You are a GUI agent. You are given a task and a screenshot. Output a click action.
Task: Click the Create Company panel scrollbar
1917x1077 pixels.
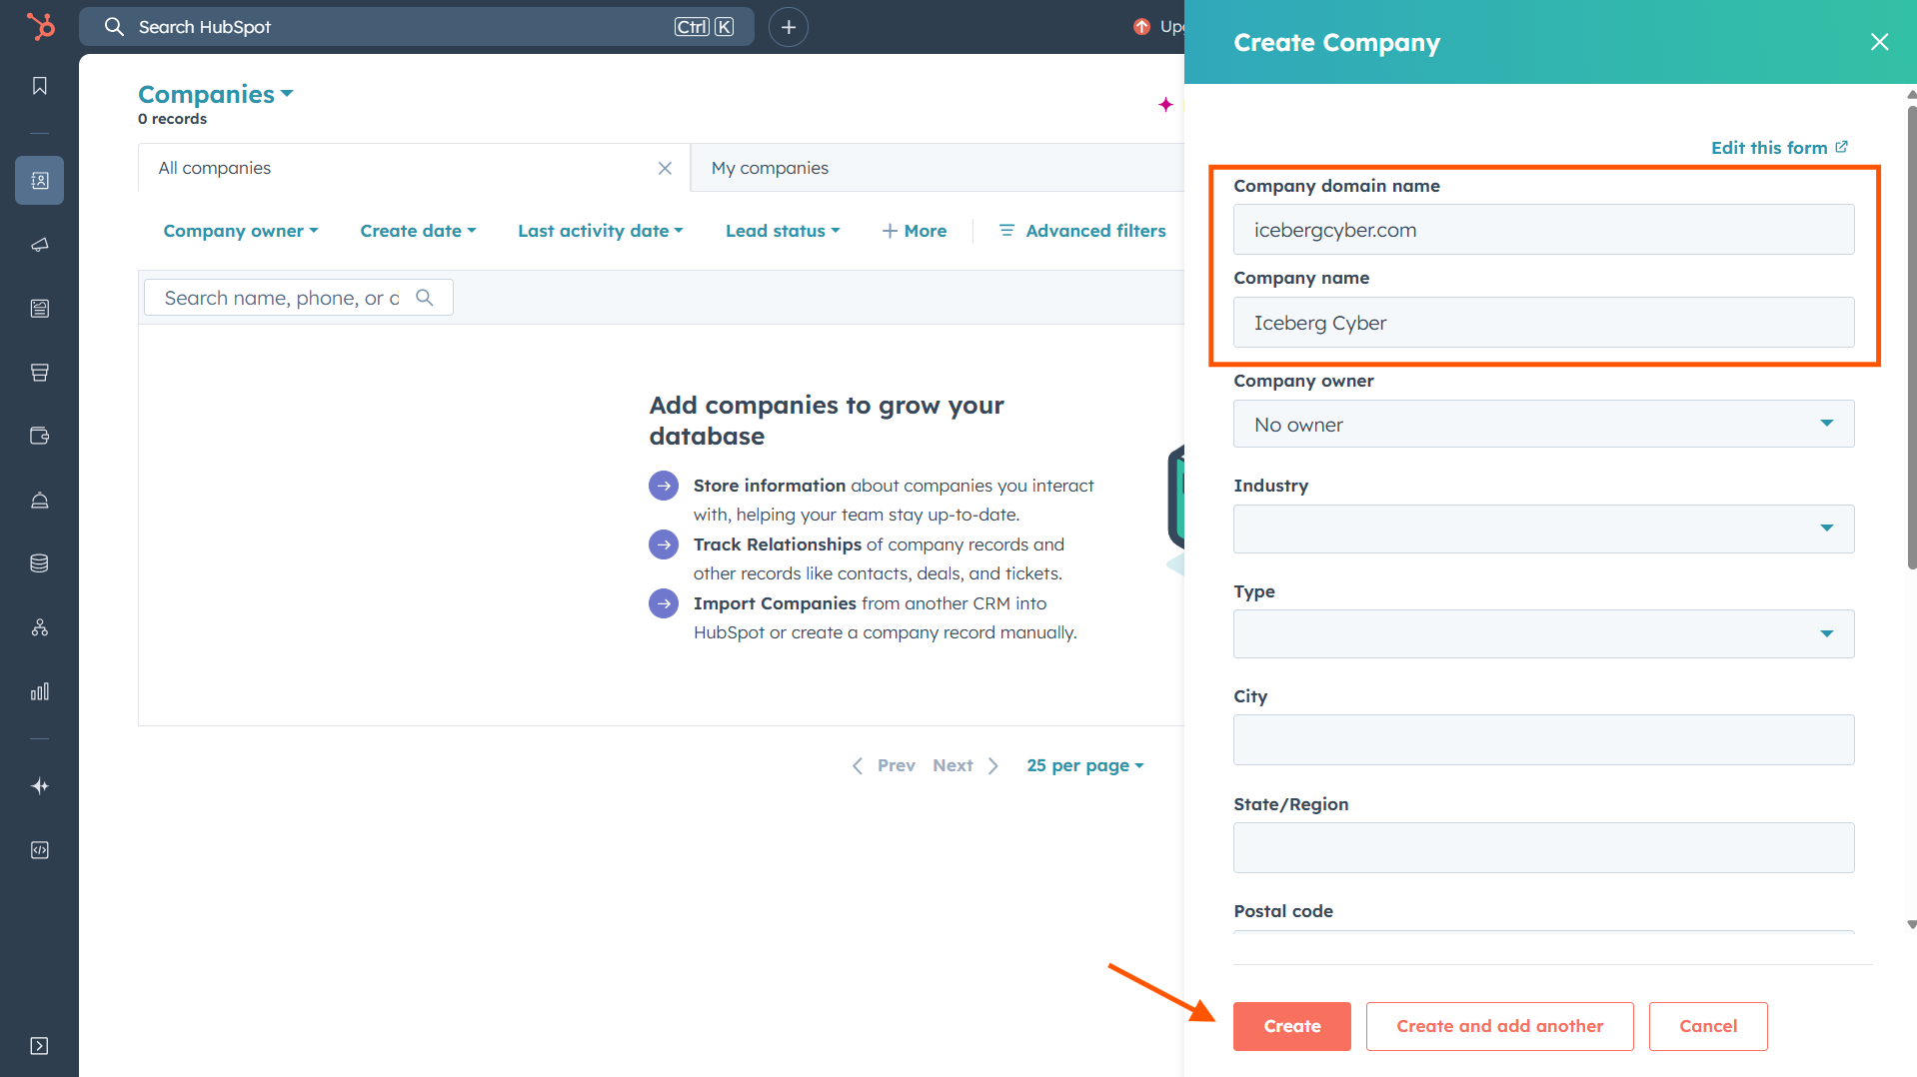1911,338
